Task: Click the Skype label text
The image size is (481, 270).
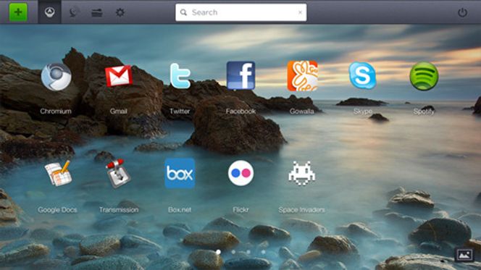Action: [363, 111]
